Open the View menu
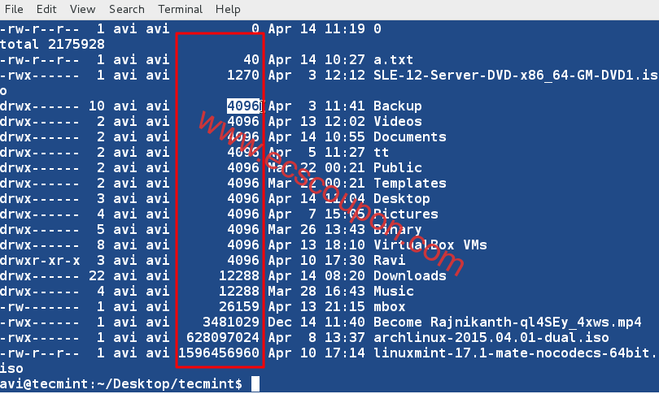The image size is (659, 394). point(82,9)
